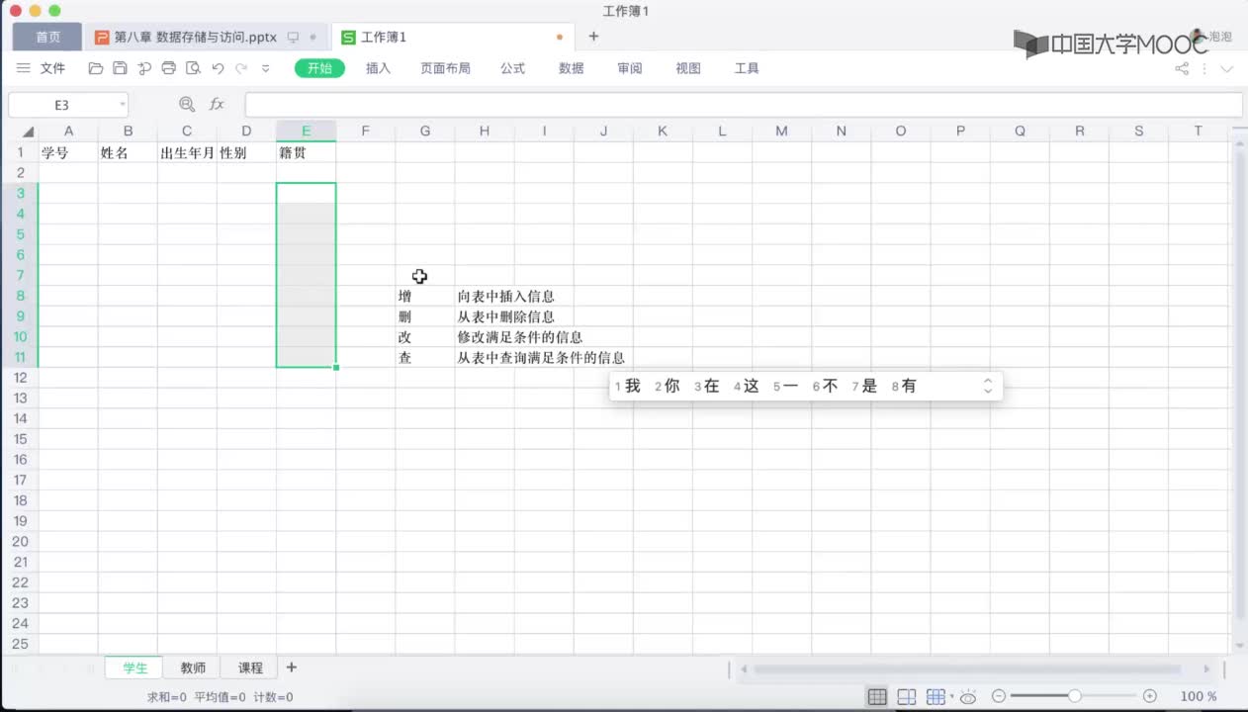Choose IME candidate 4 这
Viewport: 1248px width, 712px height.
tap(747, 386)
